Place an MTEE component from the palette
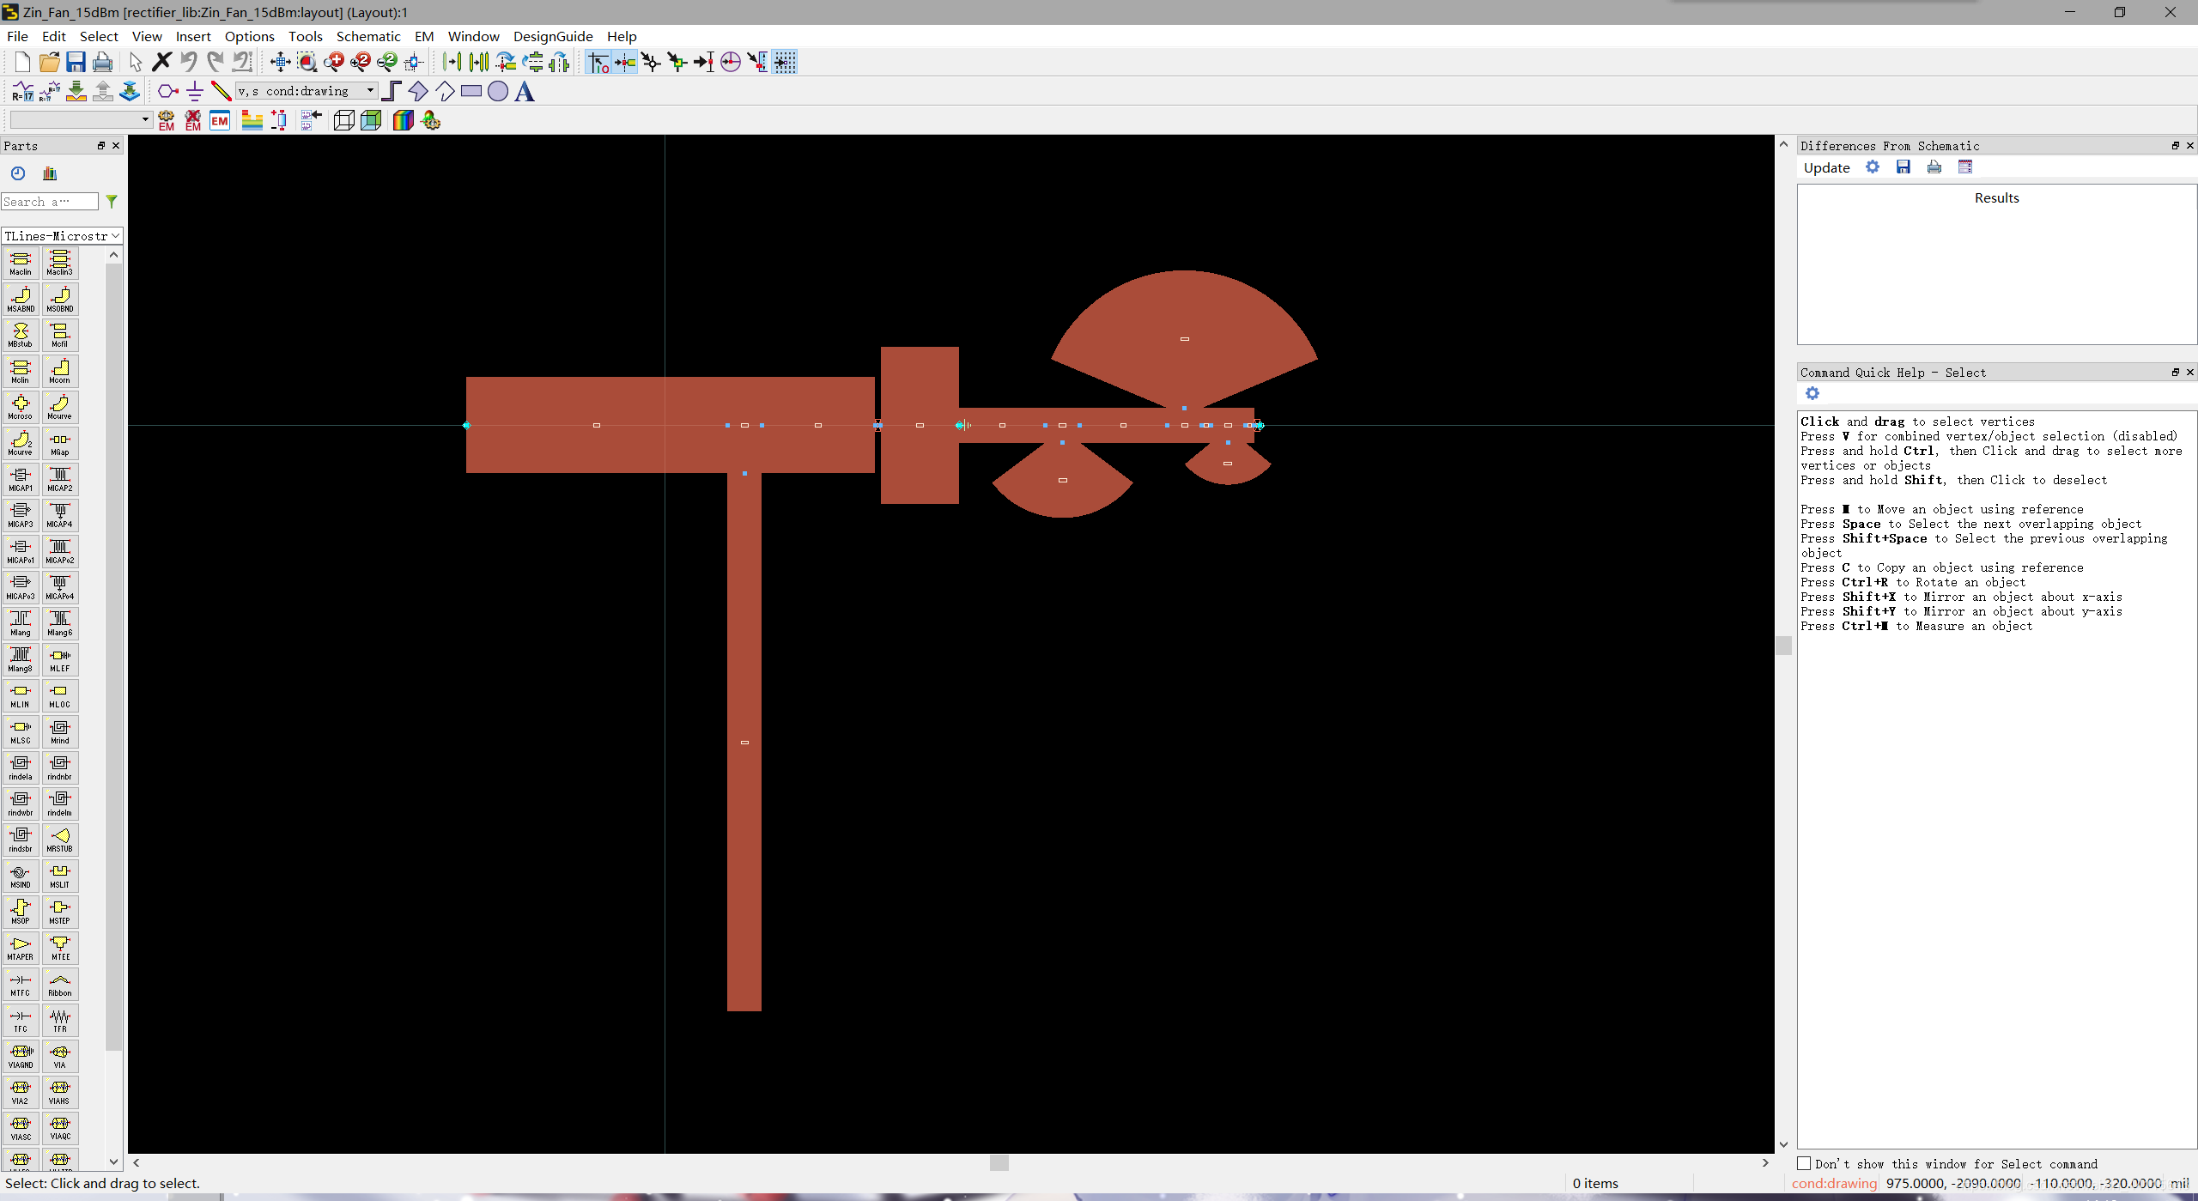Screen dimensions: 2198x1201 point(60,948)
